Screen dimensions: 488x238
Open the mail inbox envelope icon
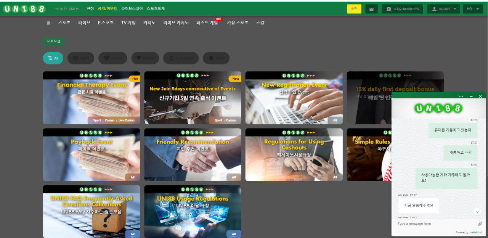371,9
